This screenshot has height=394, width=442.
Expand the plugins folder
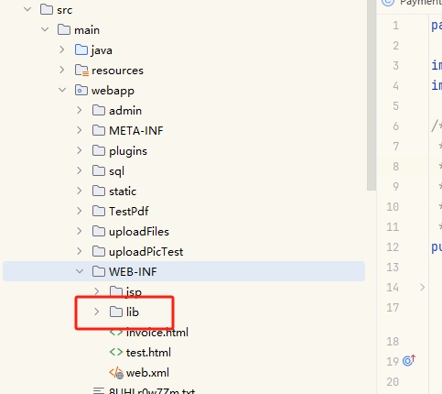tap(80, 150)
